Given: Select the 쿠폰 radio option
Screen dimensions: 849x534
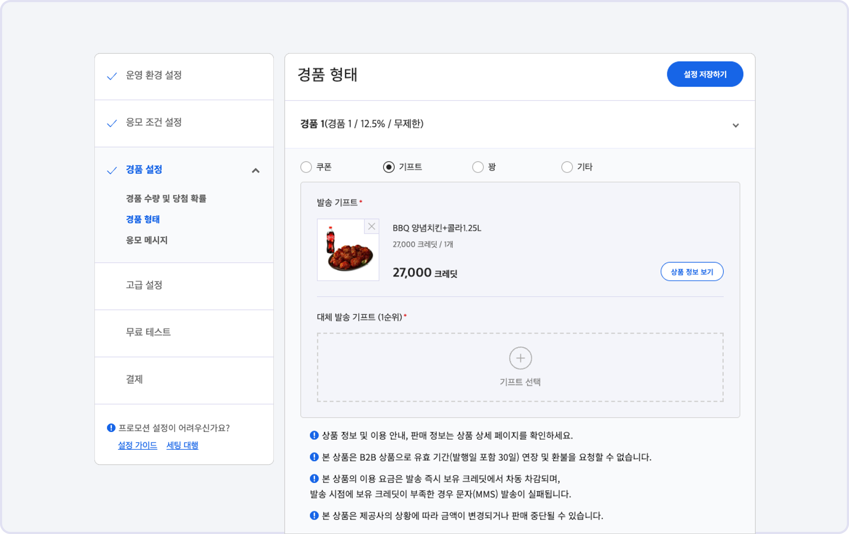Looking at the screenshot, I should click(x=306, y=167).
